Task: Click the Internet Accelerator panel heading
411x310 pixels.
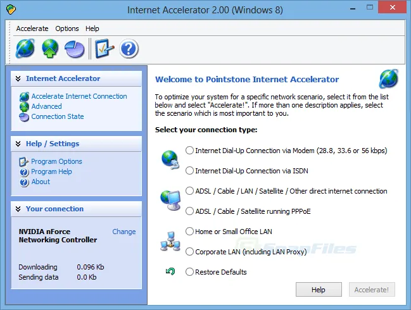Action: point(63,78)
